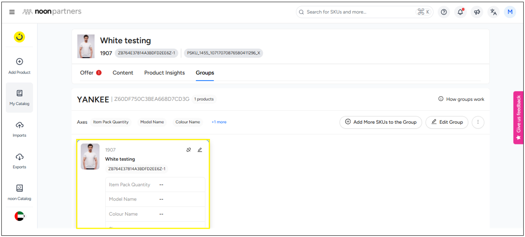Screen dimensions: 525x237
Task: Open the hamburger navigation menu
Action: (x=12, y=12)
